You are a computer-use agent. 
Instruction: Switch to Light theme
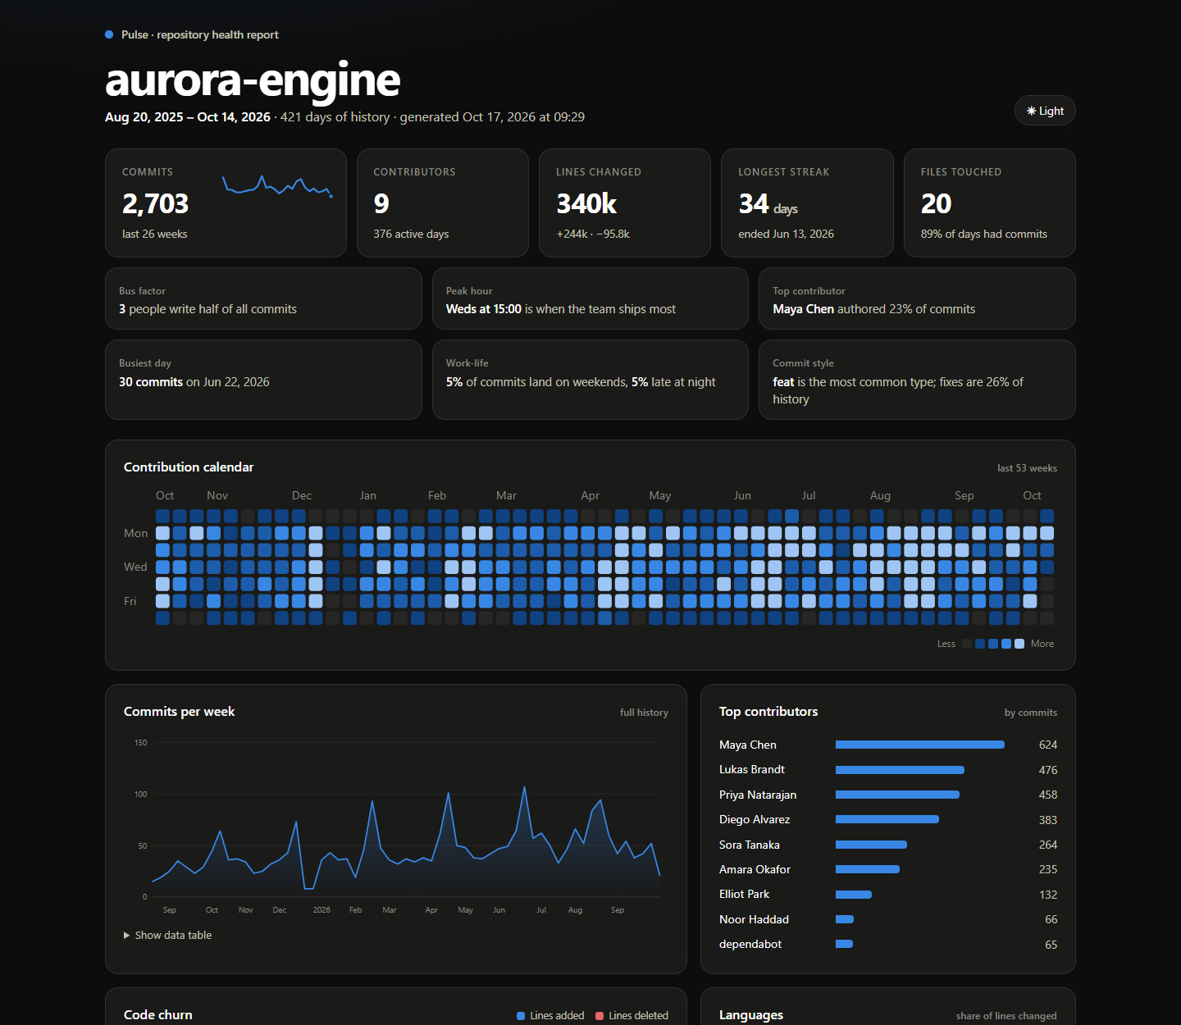pos(1045,111)
